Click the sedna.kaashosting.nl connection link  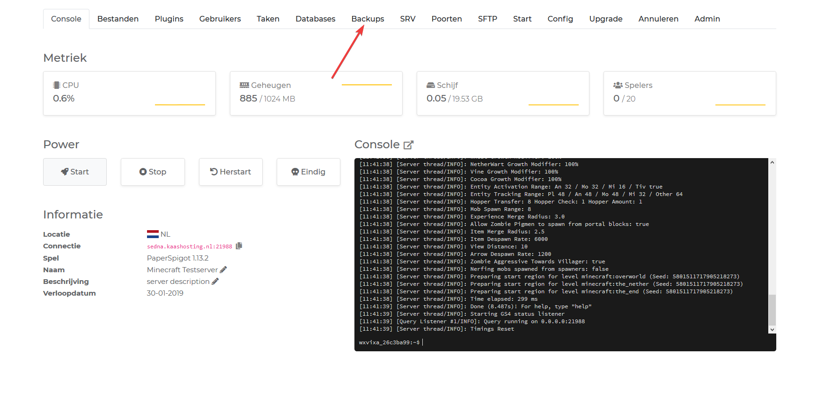coord(189,247)
